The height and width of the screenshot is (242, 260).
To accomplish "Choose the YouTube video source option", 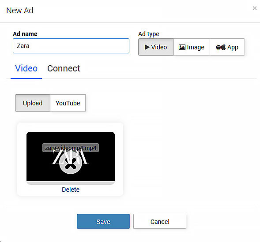I will (68, 103).
